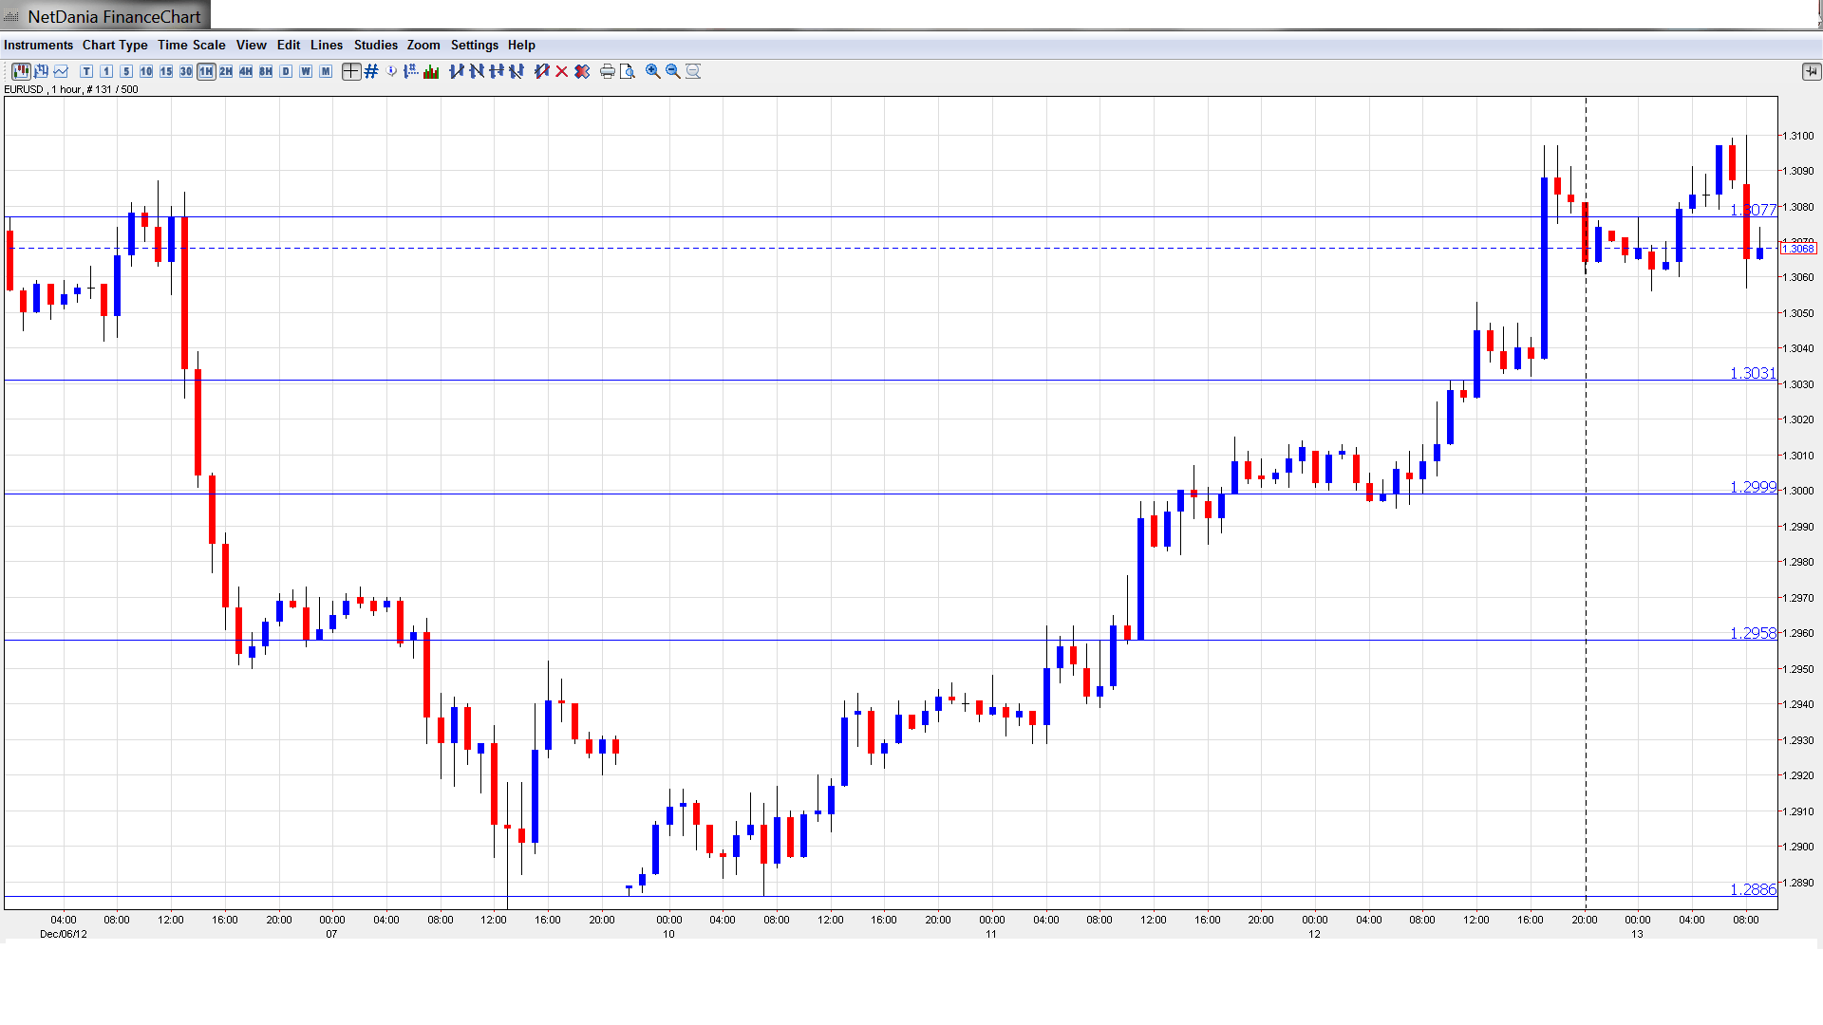
Task: Click the print chart icon
Action: pos(607,71)
